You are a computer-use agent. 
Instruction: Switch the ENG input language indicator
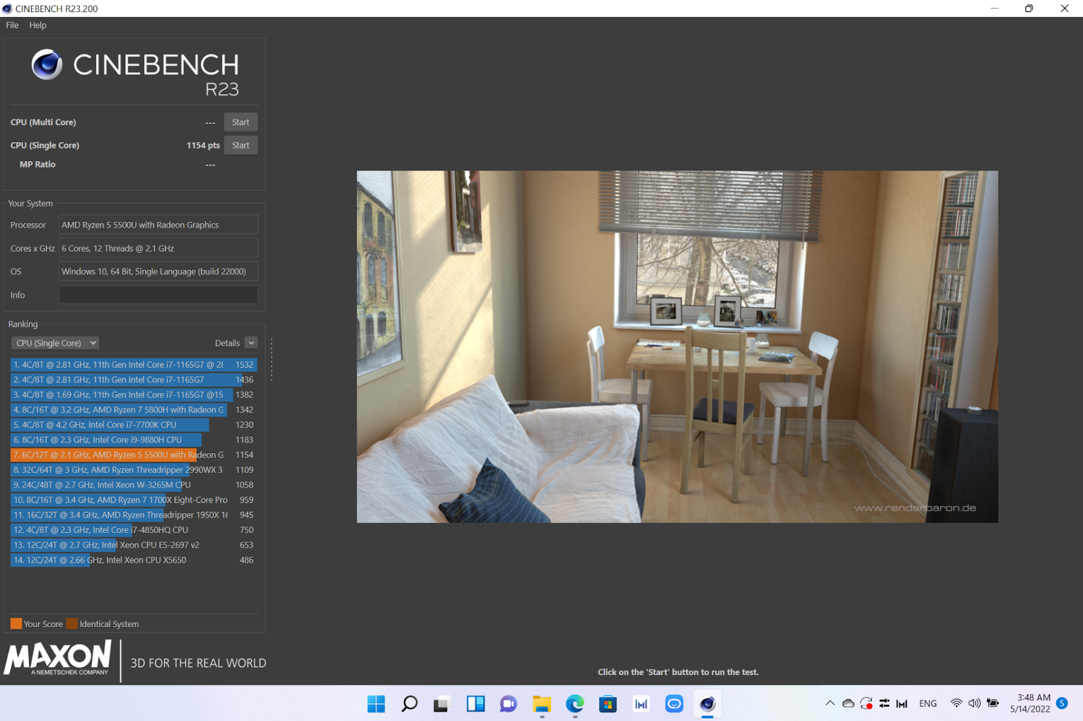(x=928, y=703)
